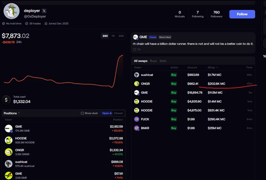Open GME token icon in swaps

(x=137, y=93)
